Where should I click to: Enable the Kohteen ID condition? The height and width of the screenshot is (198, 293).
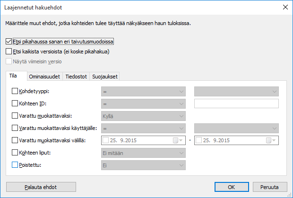[x=15, y=103]
